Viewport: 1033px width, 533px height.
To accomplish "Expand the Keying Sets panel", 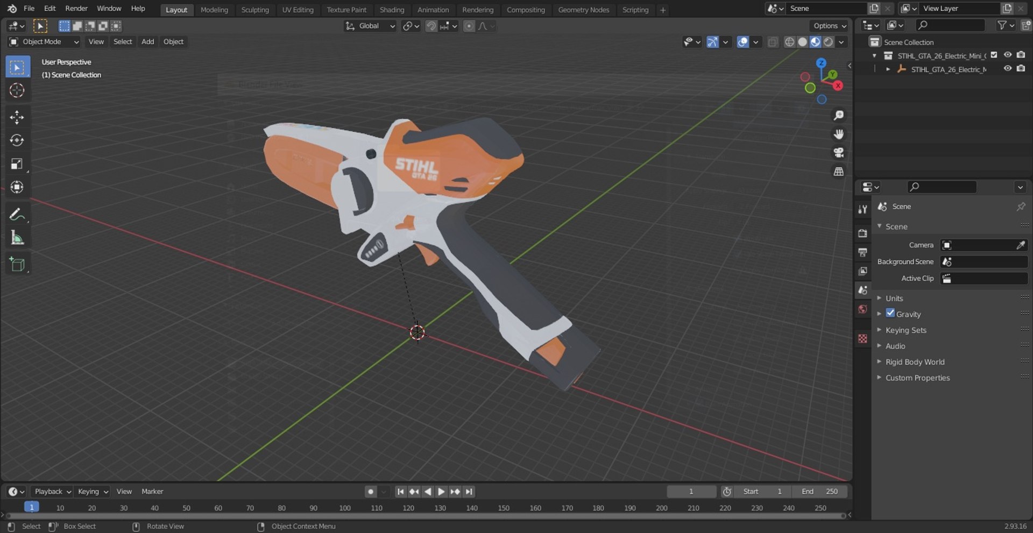I will click(x=906, y=330).
